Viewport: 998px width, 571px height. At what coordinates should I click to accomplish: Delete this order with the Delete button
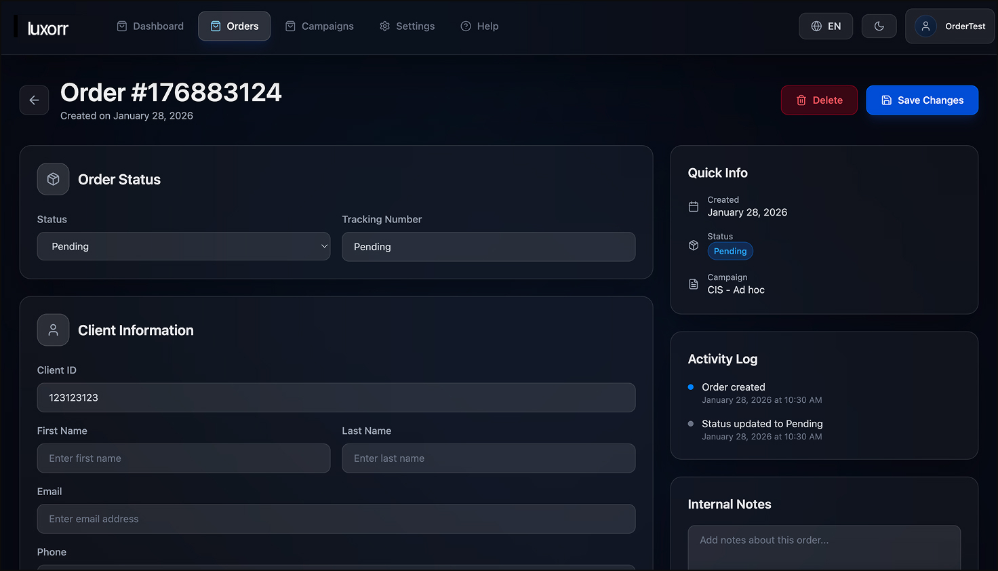click(x=818, y=100)
